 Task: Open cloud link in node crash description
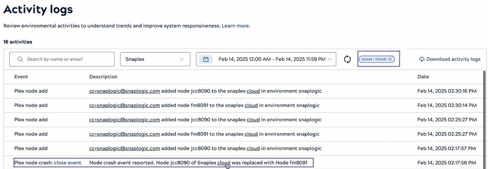point(223,163)
